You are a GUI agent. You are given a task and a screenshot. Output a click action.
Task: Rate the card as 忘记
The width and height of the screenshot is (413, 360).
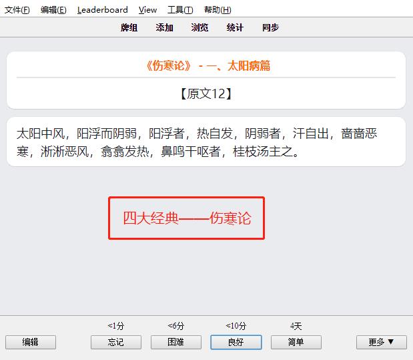[x=116, y=343]
